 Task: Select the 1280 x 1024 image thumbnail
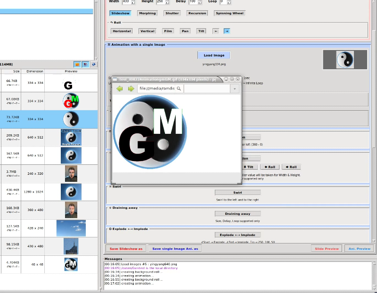[71, 192]
